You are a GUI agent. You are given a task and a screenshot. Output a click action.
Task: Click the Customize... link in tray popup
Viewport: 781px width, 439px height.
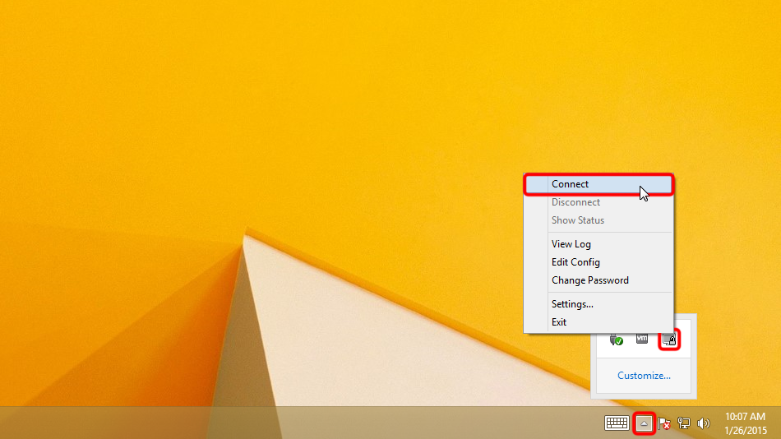click(644, 376)
